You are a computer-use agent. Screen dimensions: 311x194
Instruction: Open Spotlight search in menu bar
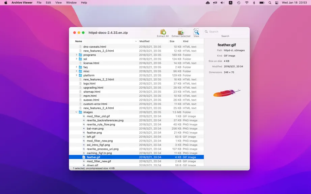(270, 3)
